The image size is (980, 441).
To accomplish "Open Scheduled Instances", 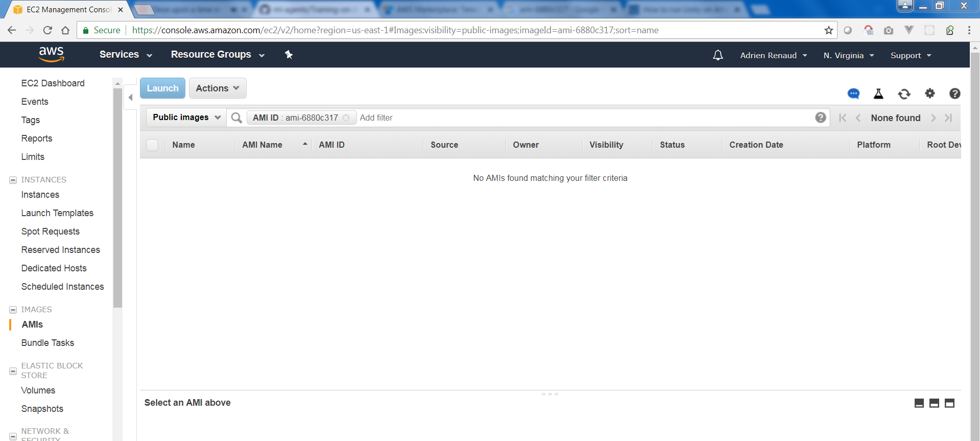I will pyautogui.click(x=63, y=287).
